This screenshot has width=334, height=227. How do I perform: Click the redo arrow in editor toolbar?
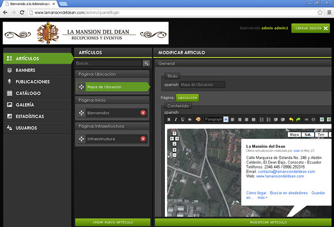(x=298, y=119)
